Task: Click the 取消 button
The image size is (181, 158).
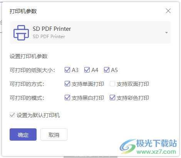Action: pyautogui.click(x=54, y=134)
